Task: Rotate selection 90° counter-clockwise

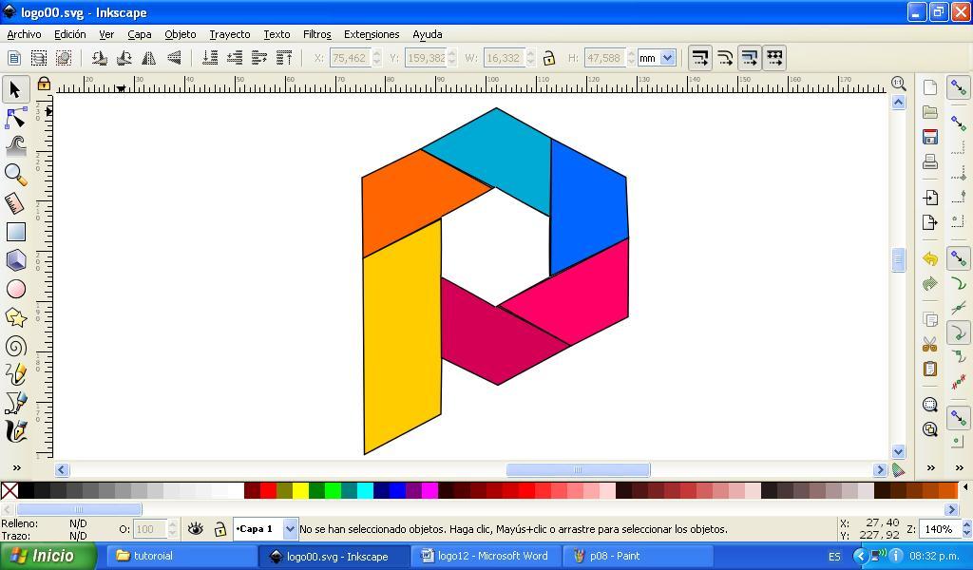Action: [x=99, y=58]
